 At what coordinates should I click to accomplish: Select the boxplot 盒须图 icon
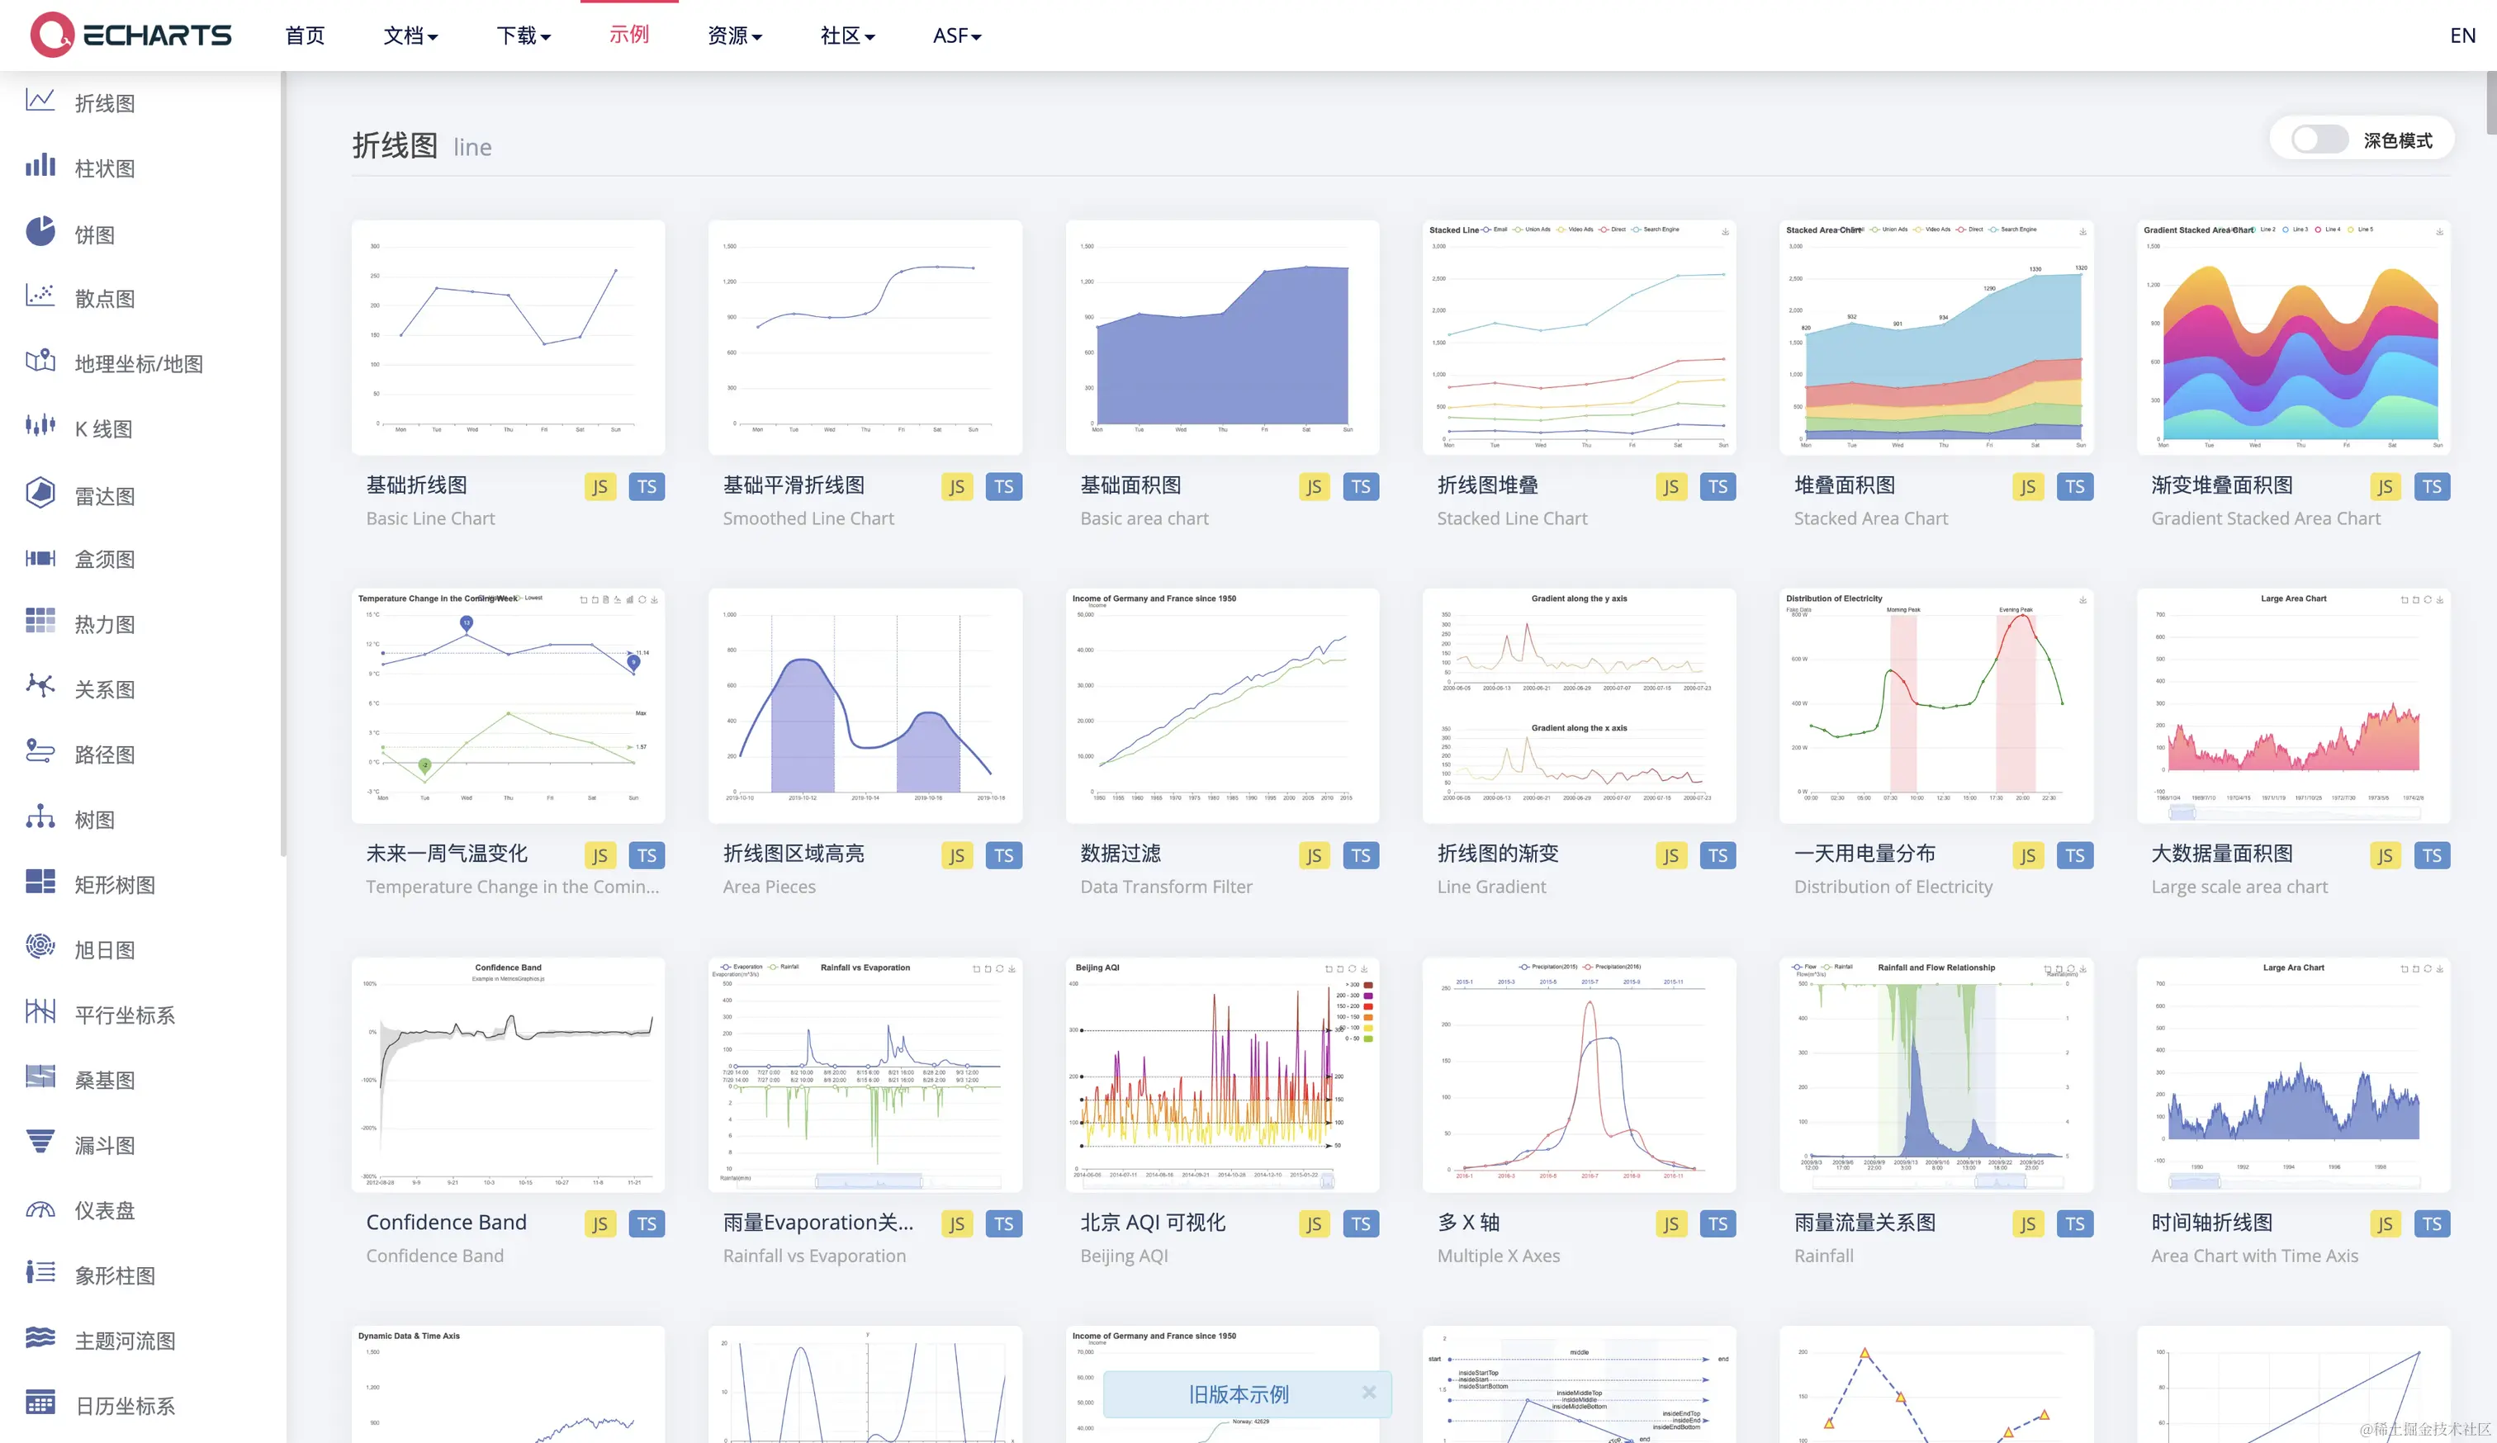40,557
